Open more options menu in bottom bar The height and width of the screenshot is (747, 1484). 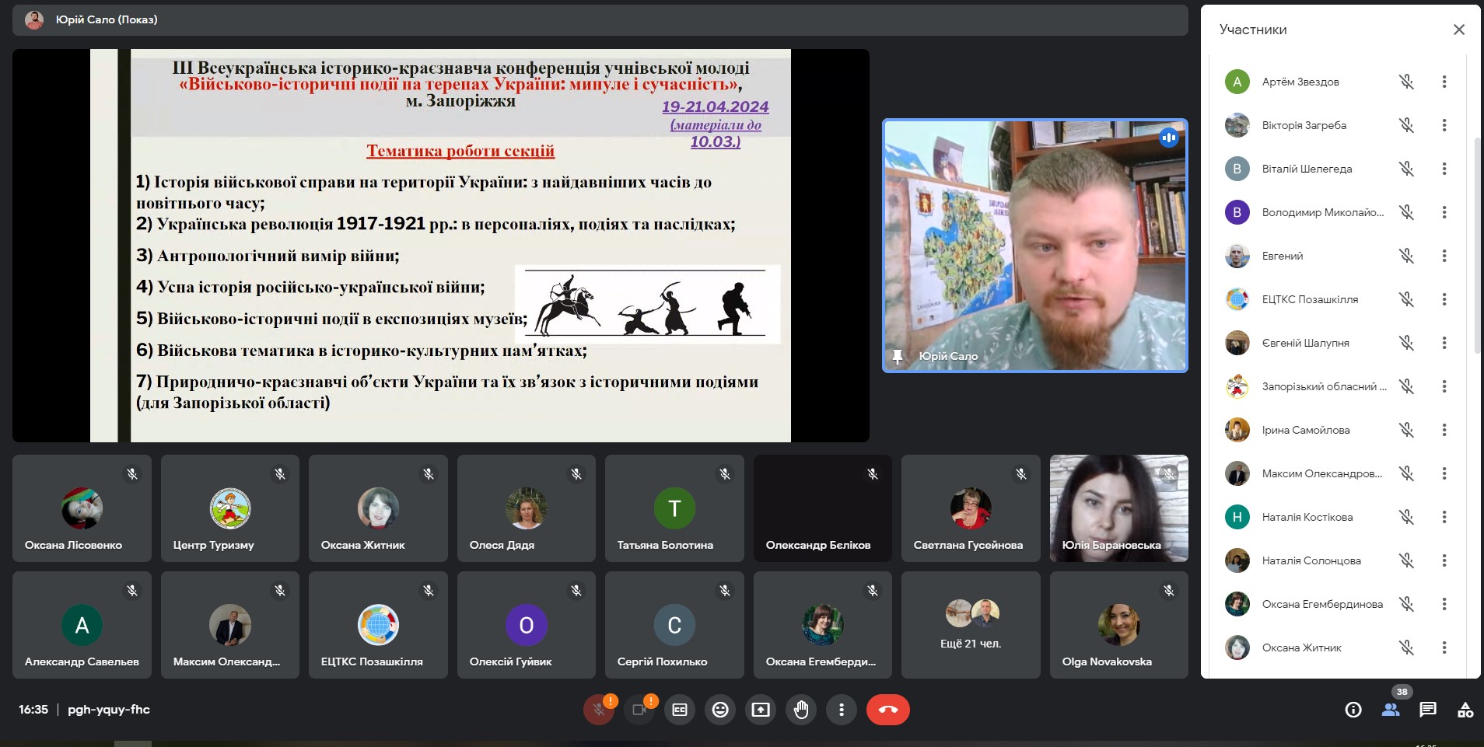(842, 710)
